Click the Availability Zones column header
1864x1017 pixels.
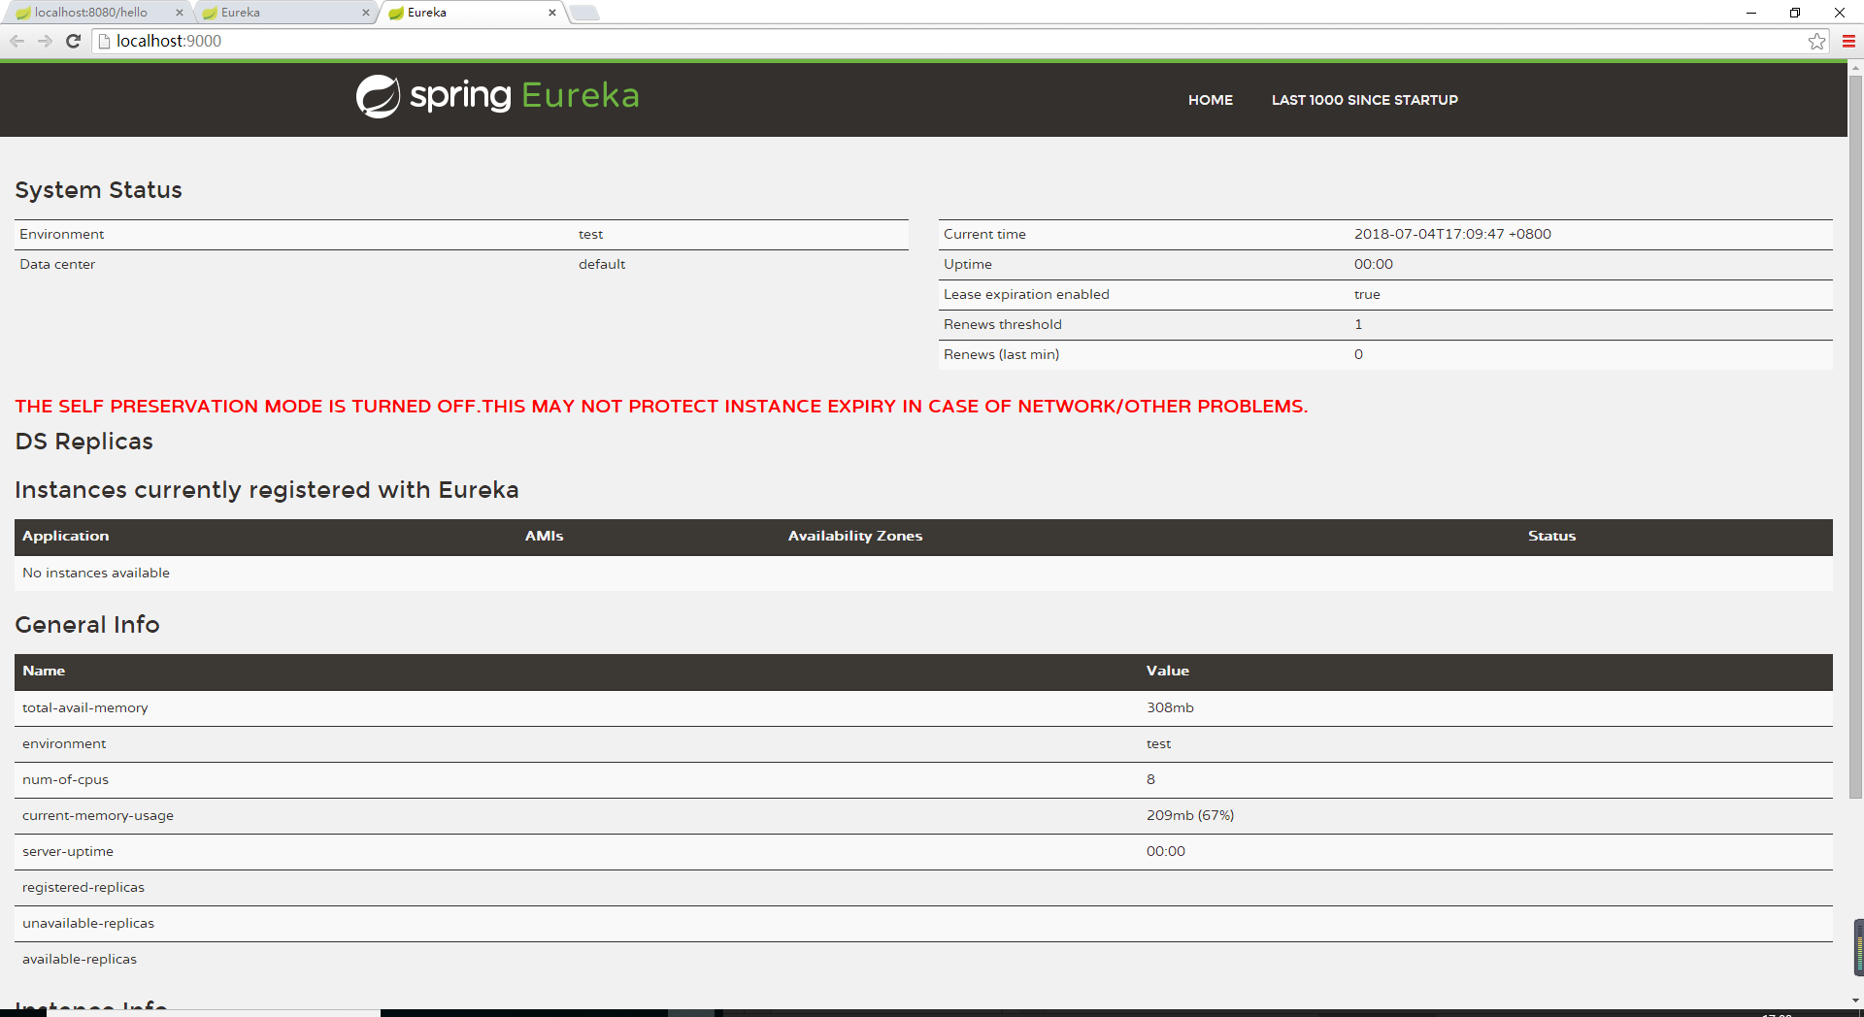coord(855,537)
